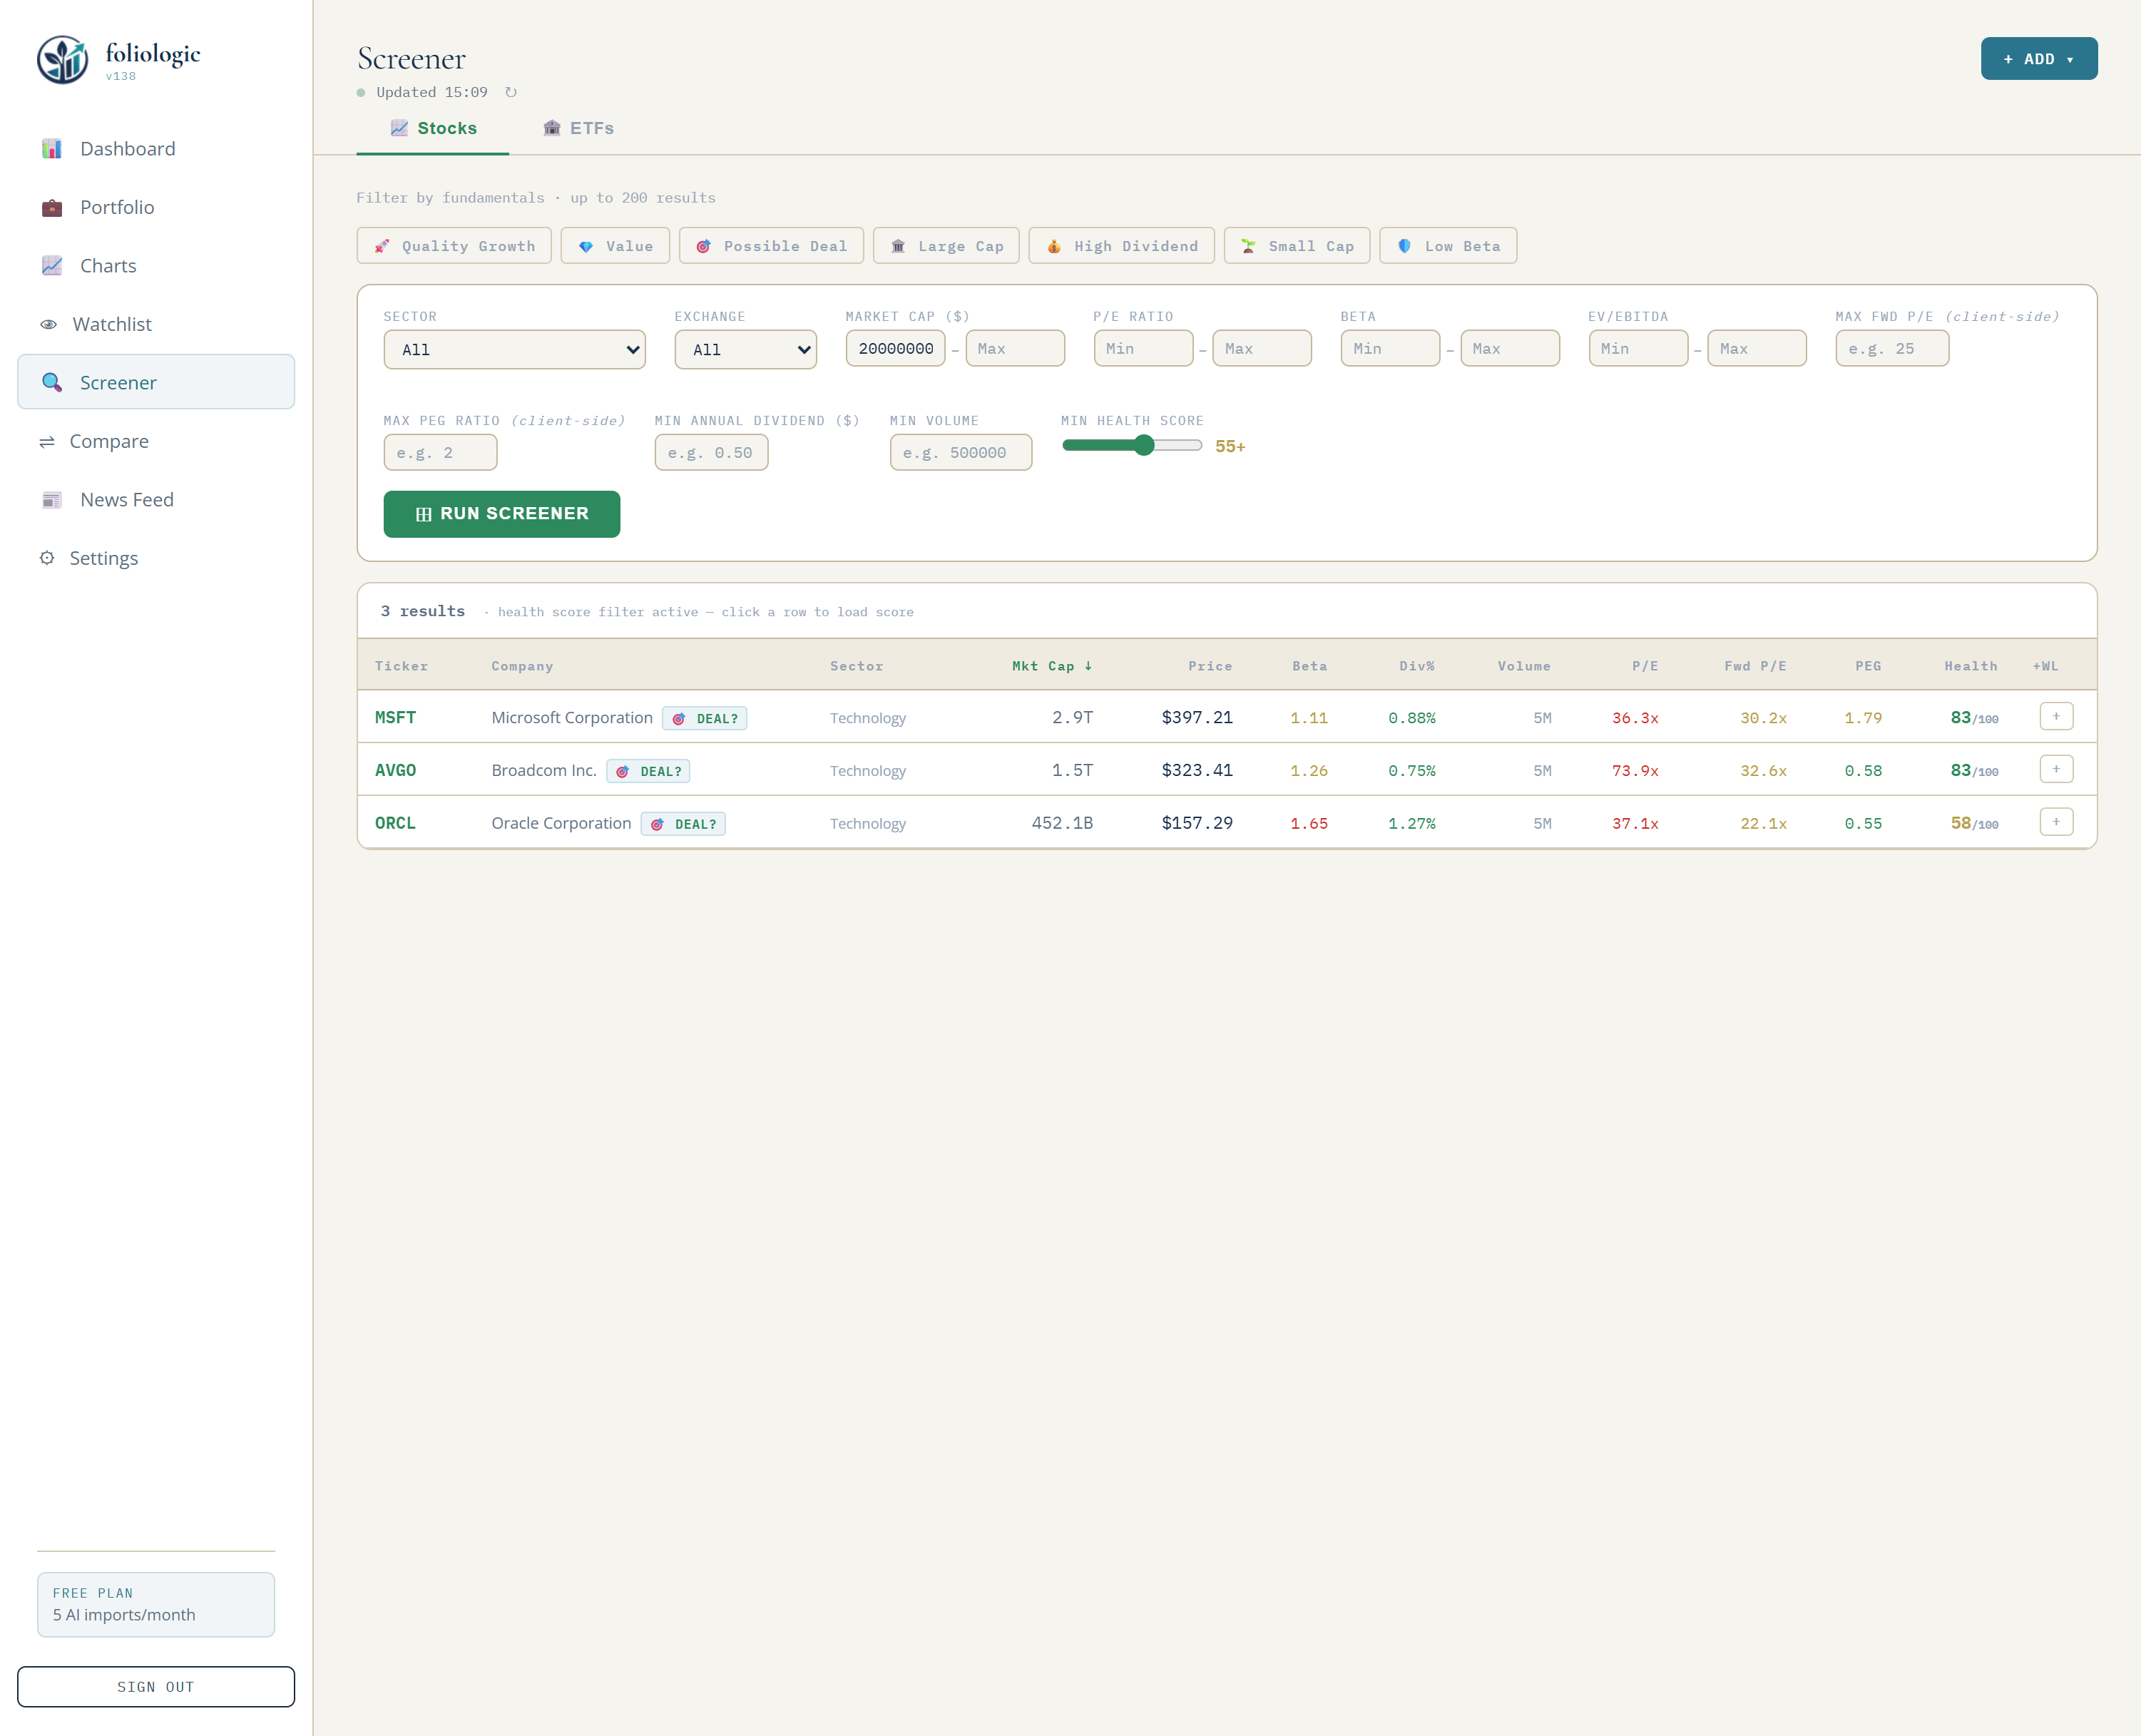The height and width of the screenshot is (1736, 2141).
Task: Adjust the Min Health Score slider
Action: [1143, 446]
